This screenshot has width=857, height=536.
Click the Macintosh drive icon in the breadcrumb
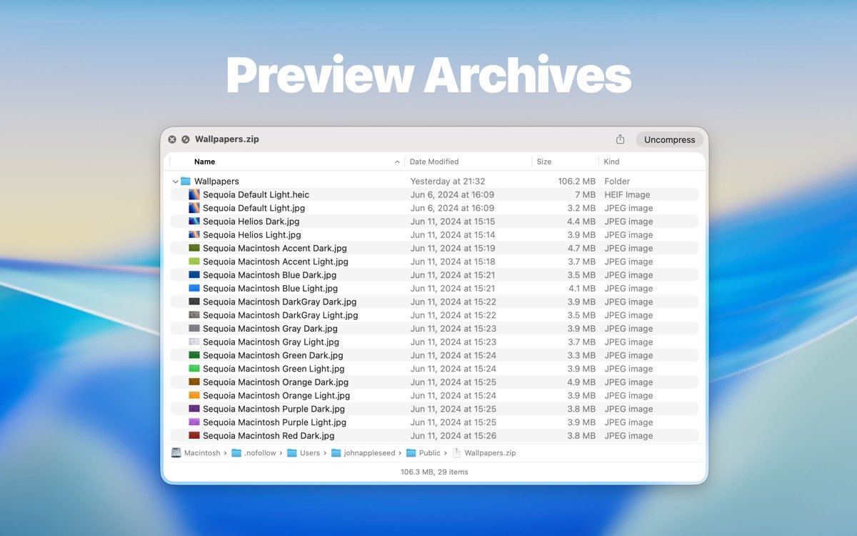176,452
